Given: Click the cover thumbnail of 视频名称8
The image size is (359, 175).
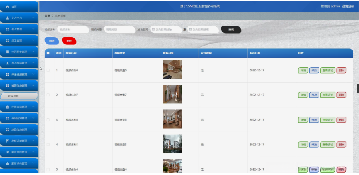Looking at the screenshot, I should click(x=172, y=70).
